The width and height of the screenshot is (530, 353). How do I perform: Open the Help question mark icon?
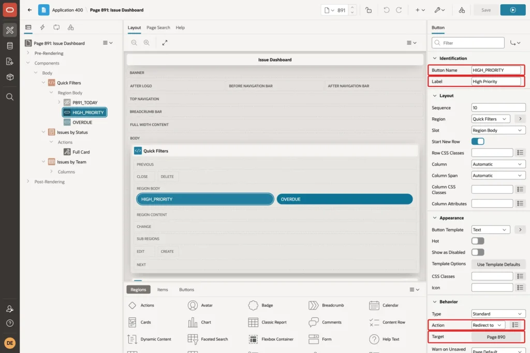click(x=10, y=323)
